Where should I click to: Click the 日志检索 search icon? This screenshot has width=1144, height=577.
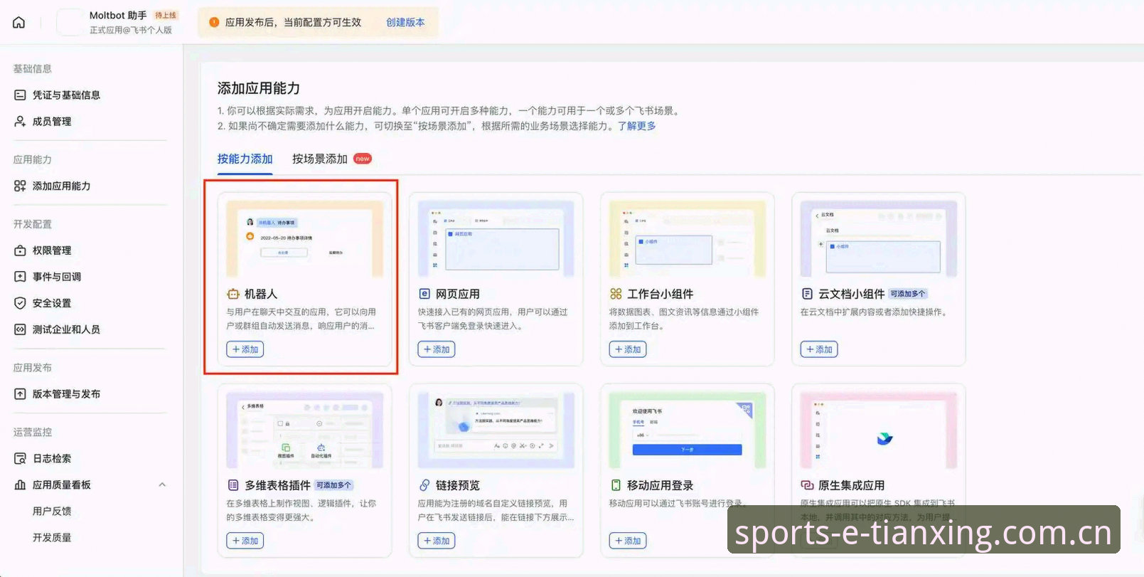(x=20, y=458)
